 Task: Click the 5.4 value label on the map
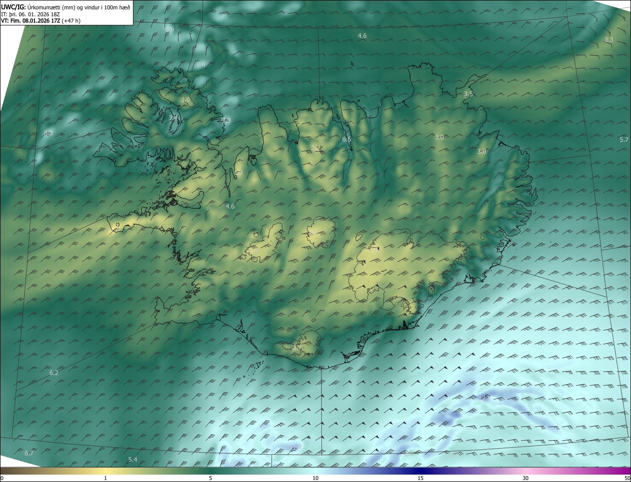(x=133, y=460)
